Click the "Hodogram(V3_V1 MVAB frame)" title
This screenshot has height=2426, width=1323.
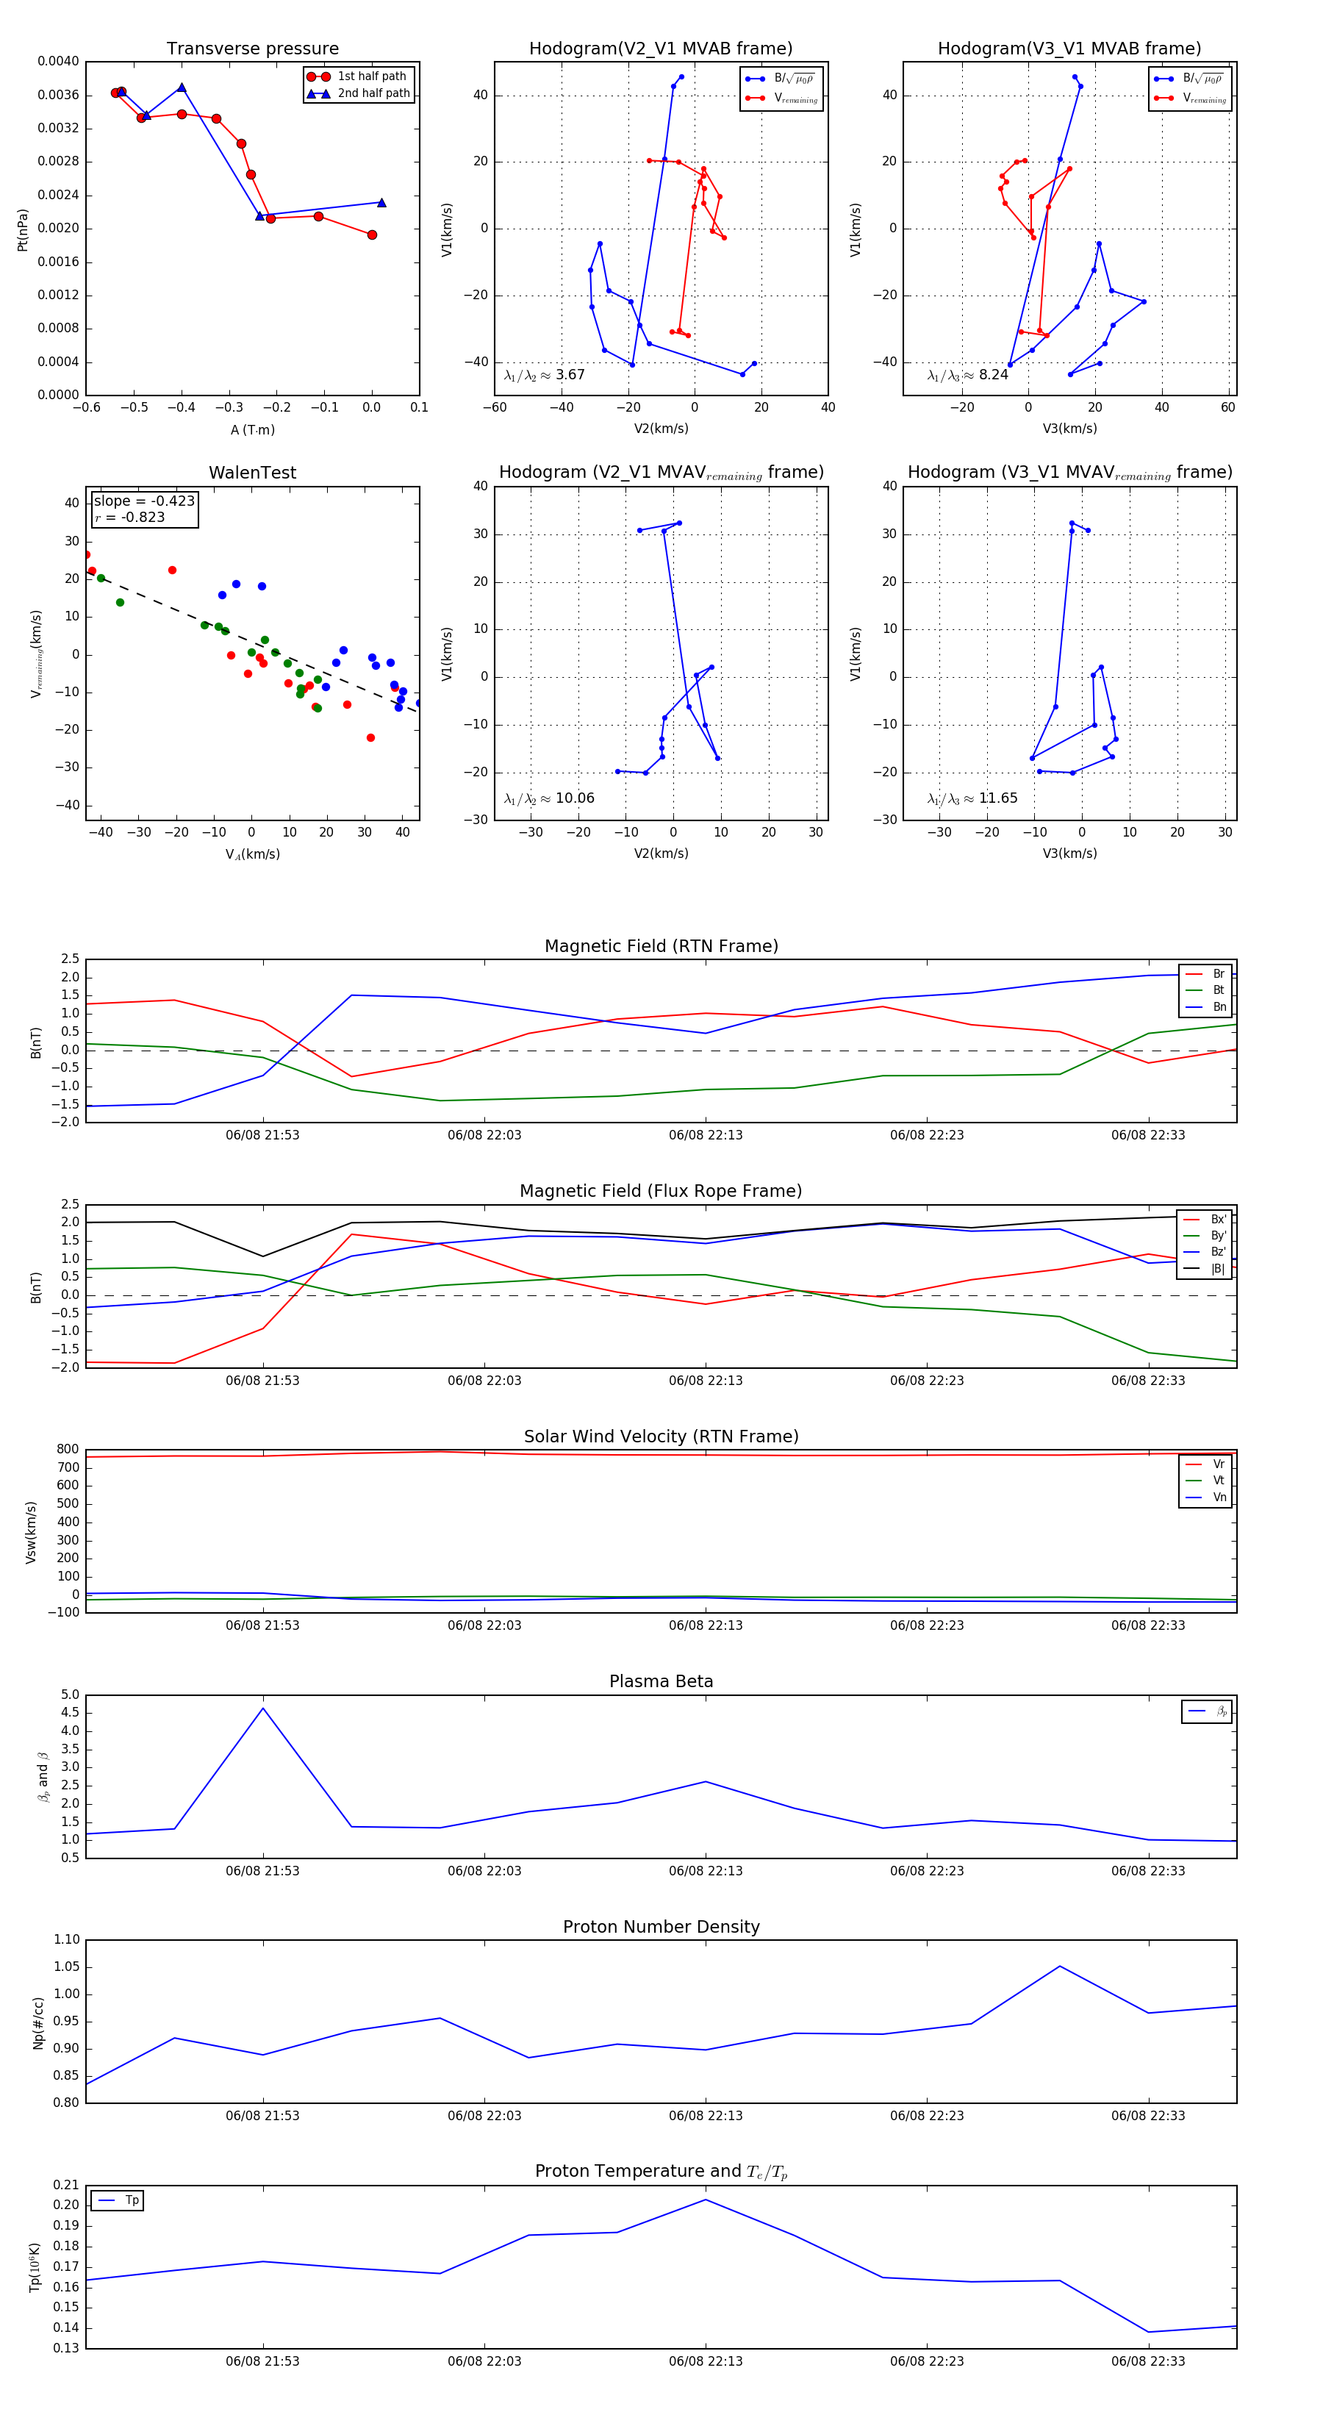pos(1069,49)
